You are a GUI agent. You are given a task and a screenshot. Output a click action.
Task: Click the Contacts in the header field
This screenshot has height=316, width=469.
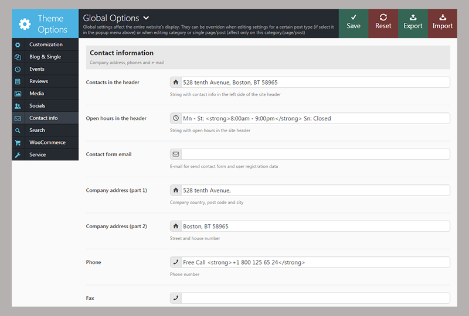[x=315, y=83]
